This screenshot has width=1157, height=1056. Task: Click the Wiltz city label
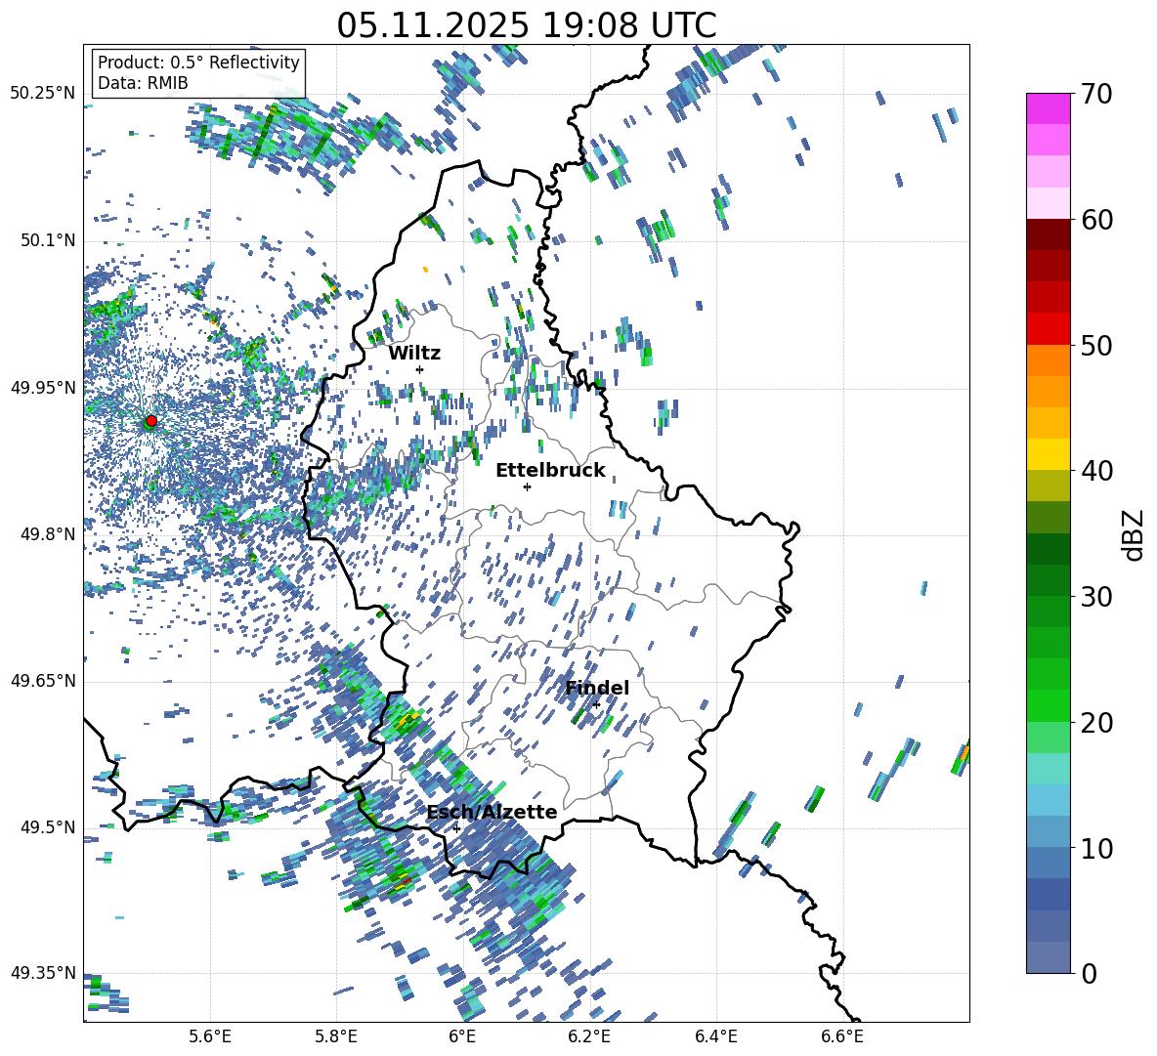[414, 354]
